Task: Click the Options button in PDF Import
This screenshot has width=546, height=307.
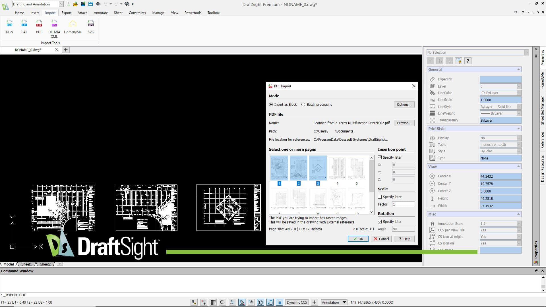Action: click(404, 104)
